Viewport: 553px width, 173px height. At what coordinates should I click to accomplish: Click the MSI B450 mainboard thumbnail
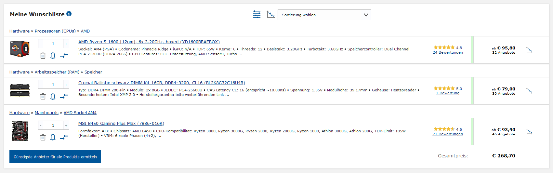[20, 131]
